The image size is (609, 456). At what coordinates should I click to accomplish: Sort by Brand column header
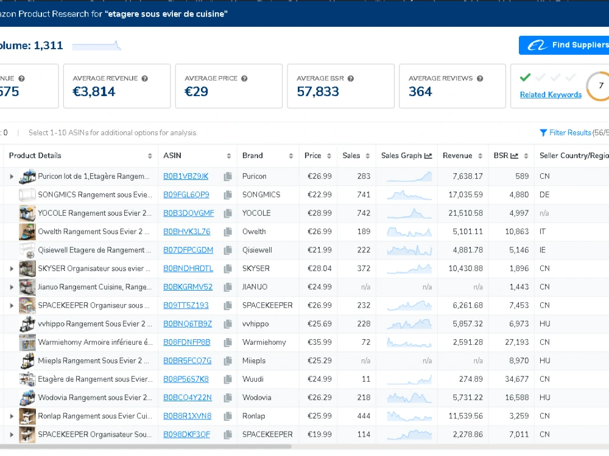click(267, 156)
